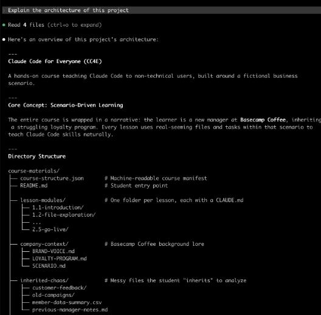The width and height of the screenshot is (321, 315).
Task: Open the 1.1-introduction/ folder entry
Action: (58, 208)
